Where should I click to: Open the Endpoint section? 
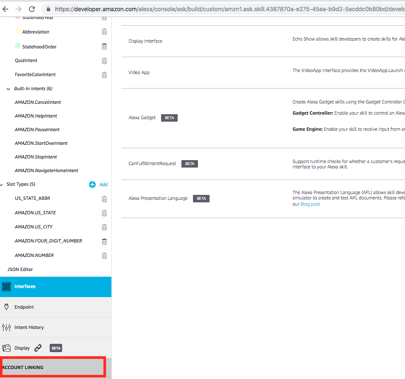(x=24, y=307)
